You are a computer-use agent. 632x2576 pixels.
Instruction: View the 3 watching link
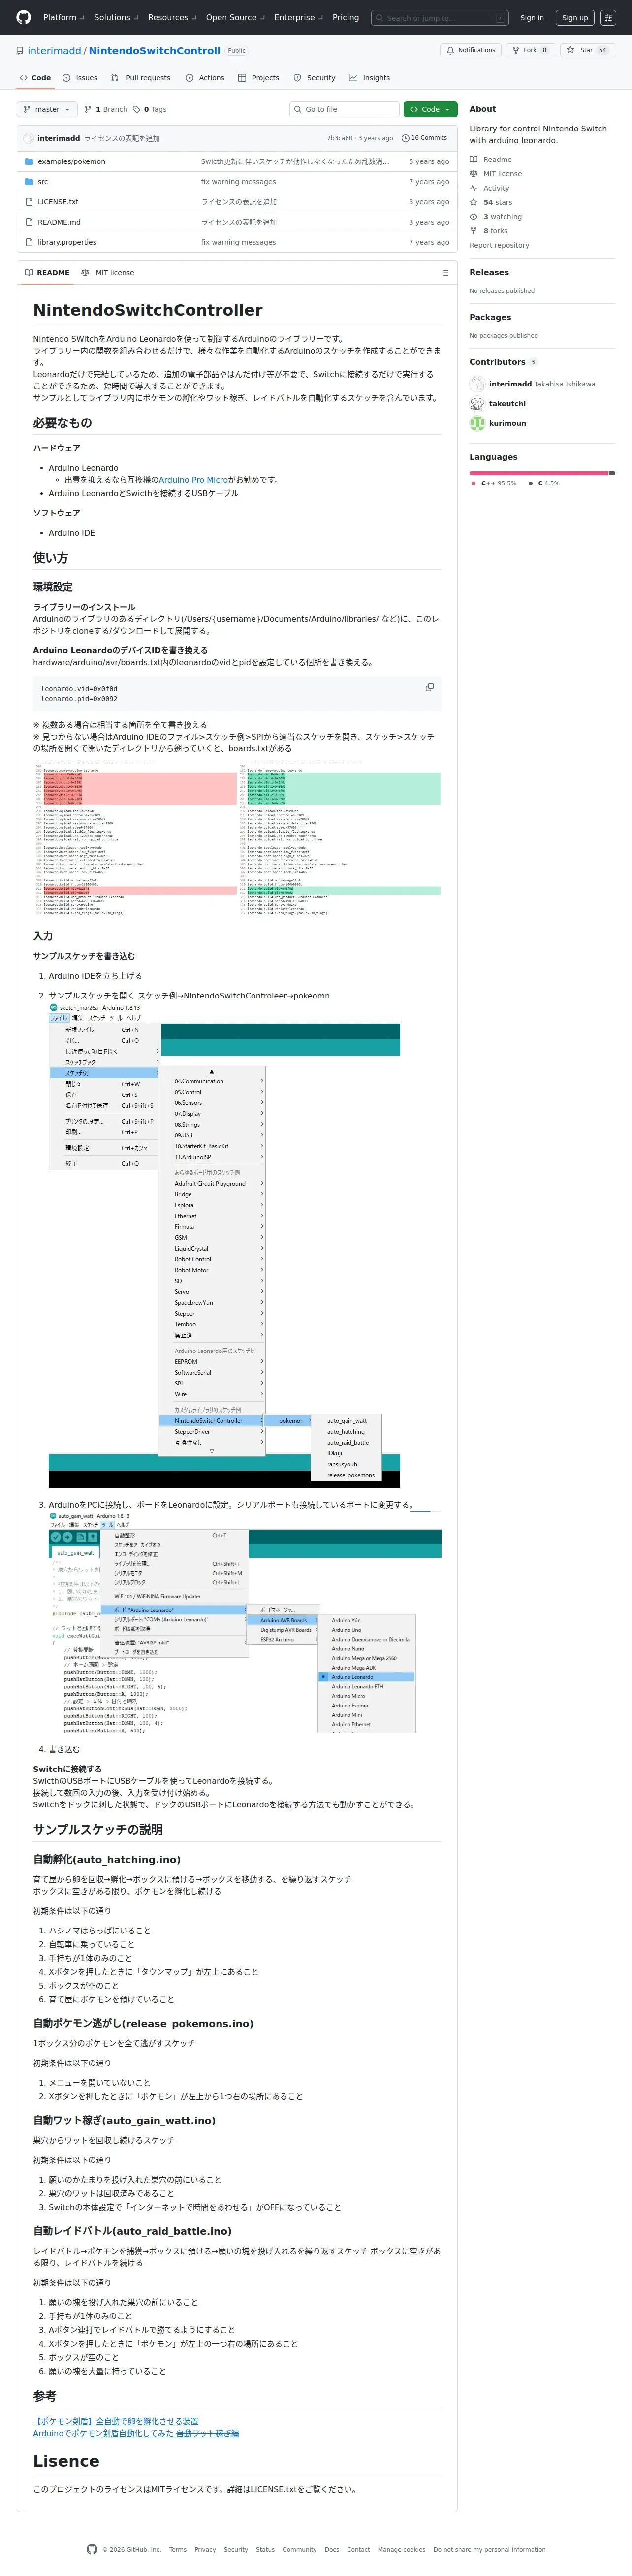[496, 217]
